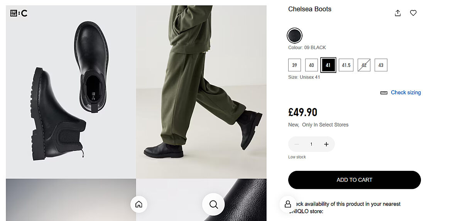Select size 39
The image size is (463, 221).
[294, 65]
